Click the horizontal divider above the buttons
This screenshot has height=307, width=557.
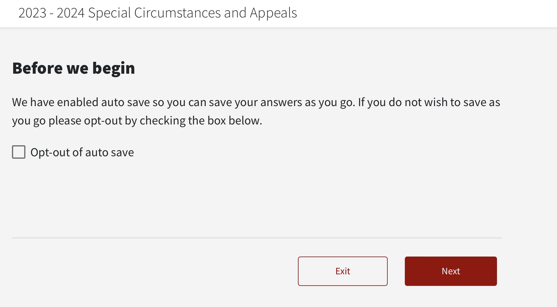tap(257, 238)
